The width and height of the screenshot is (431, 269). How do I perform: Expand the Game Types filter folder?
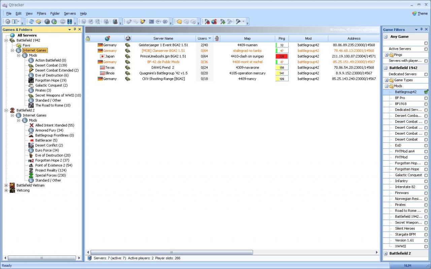pyautogui.click(x=387, y=80)
